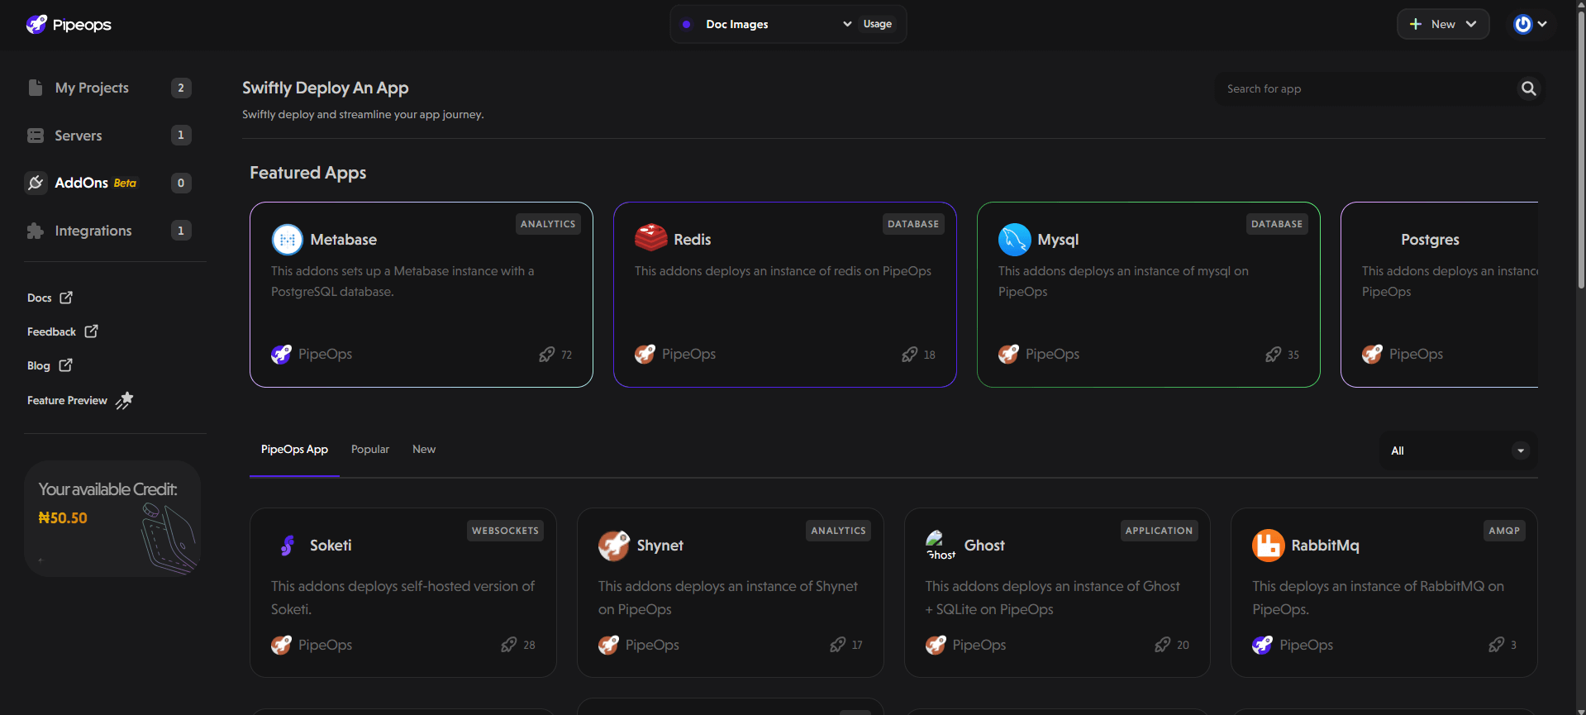This screenshot has height=715, width=1586.
Task: Open the Postgres featured card
Action: click(x=1440, y=294)
